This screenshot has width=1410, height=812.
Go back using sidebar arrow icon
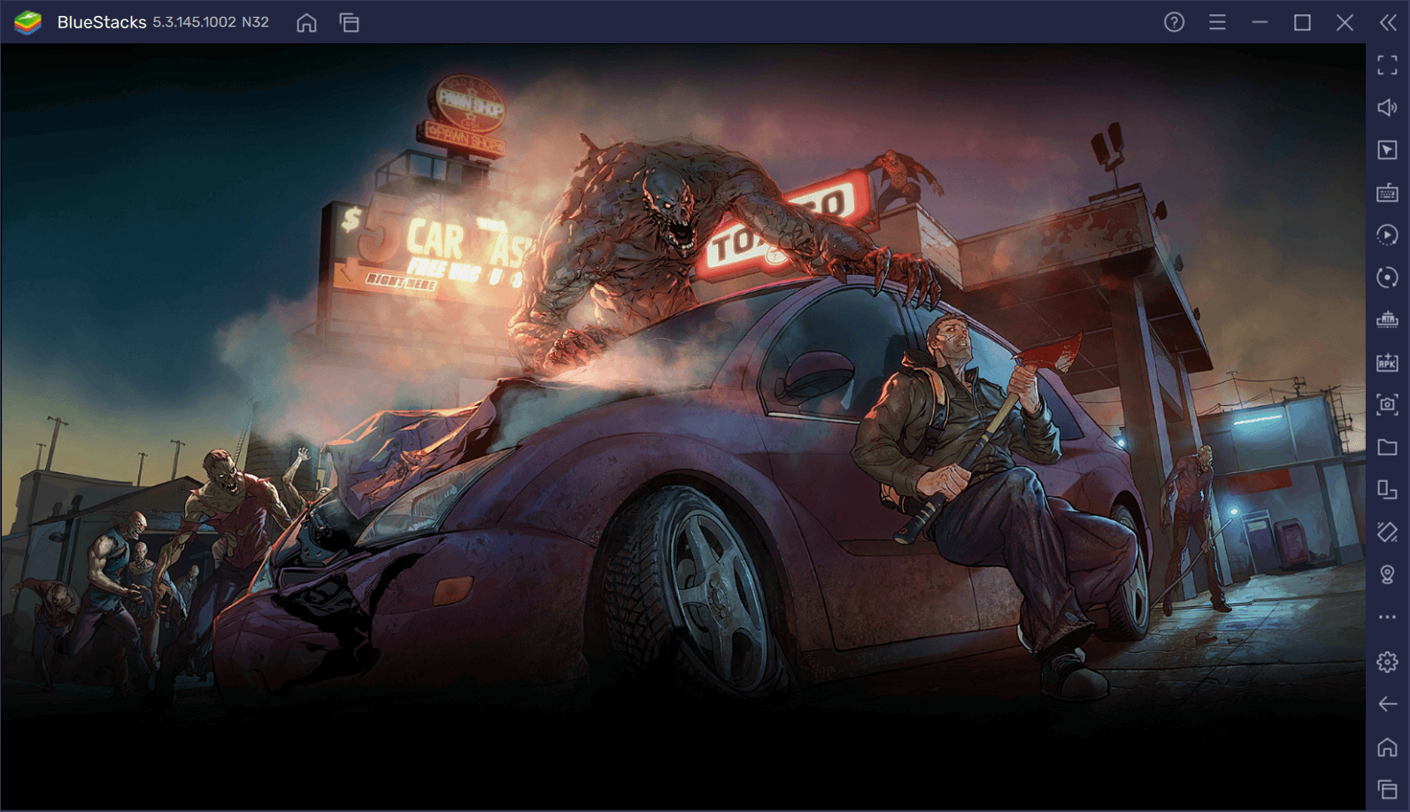[x=1387, y=704]
